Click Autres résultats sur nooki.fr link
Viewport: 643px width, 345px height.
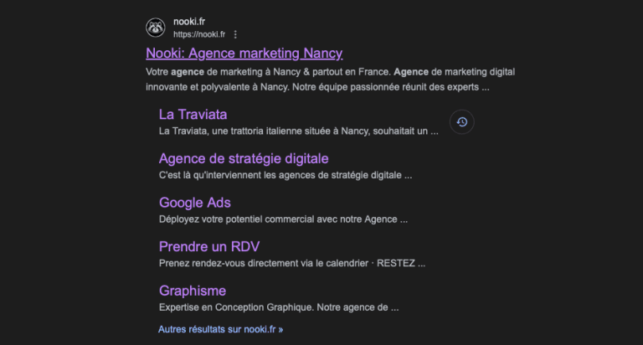[x=221, y=329]
